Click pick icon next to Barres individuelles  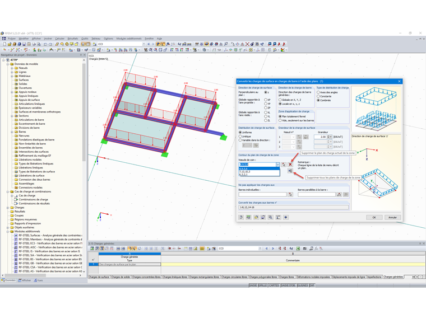pos(290,194)
